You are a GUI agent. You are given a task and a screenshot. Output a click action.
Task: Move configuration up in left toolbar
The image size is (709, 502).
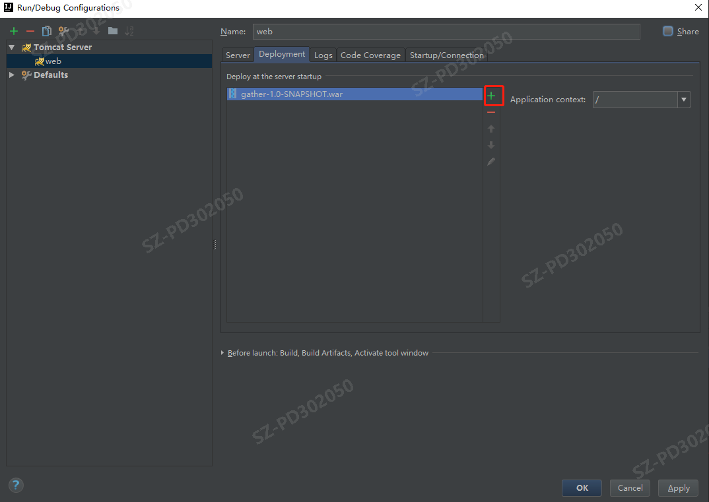[80, 31]
